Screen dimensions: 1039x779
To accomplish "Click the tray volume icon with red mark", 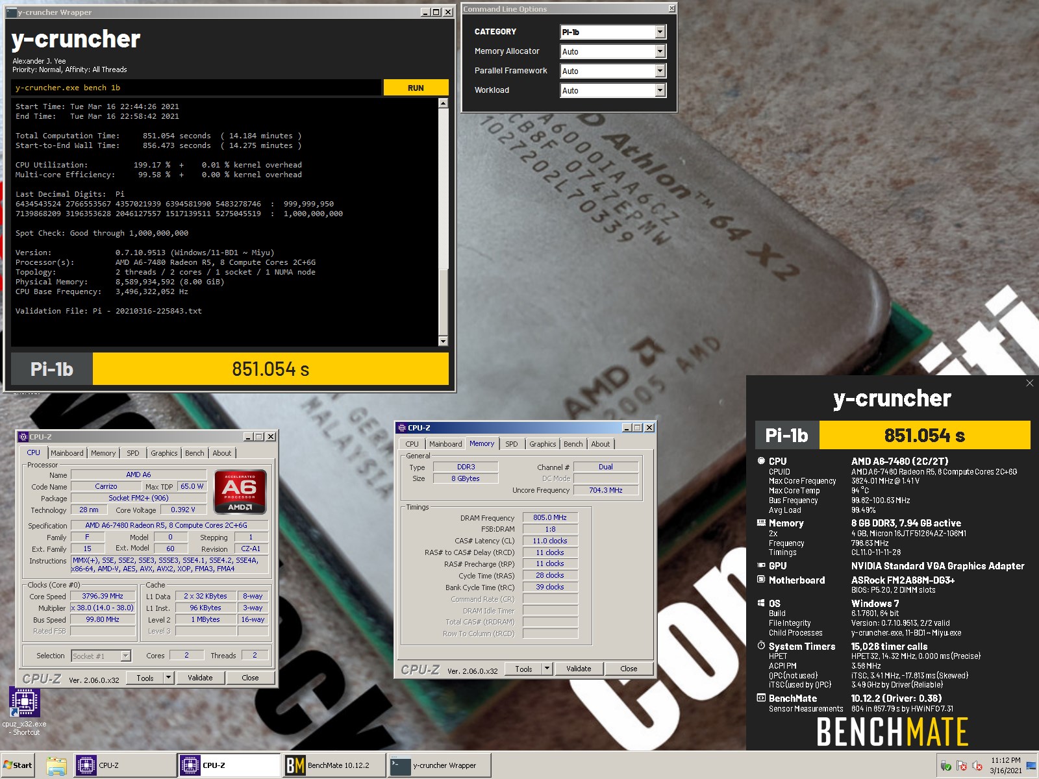I will [977, 766].
